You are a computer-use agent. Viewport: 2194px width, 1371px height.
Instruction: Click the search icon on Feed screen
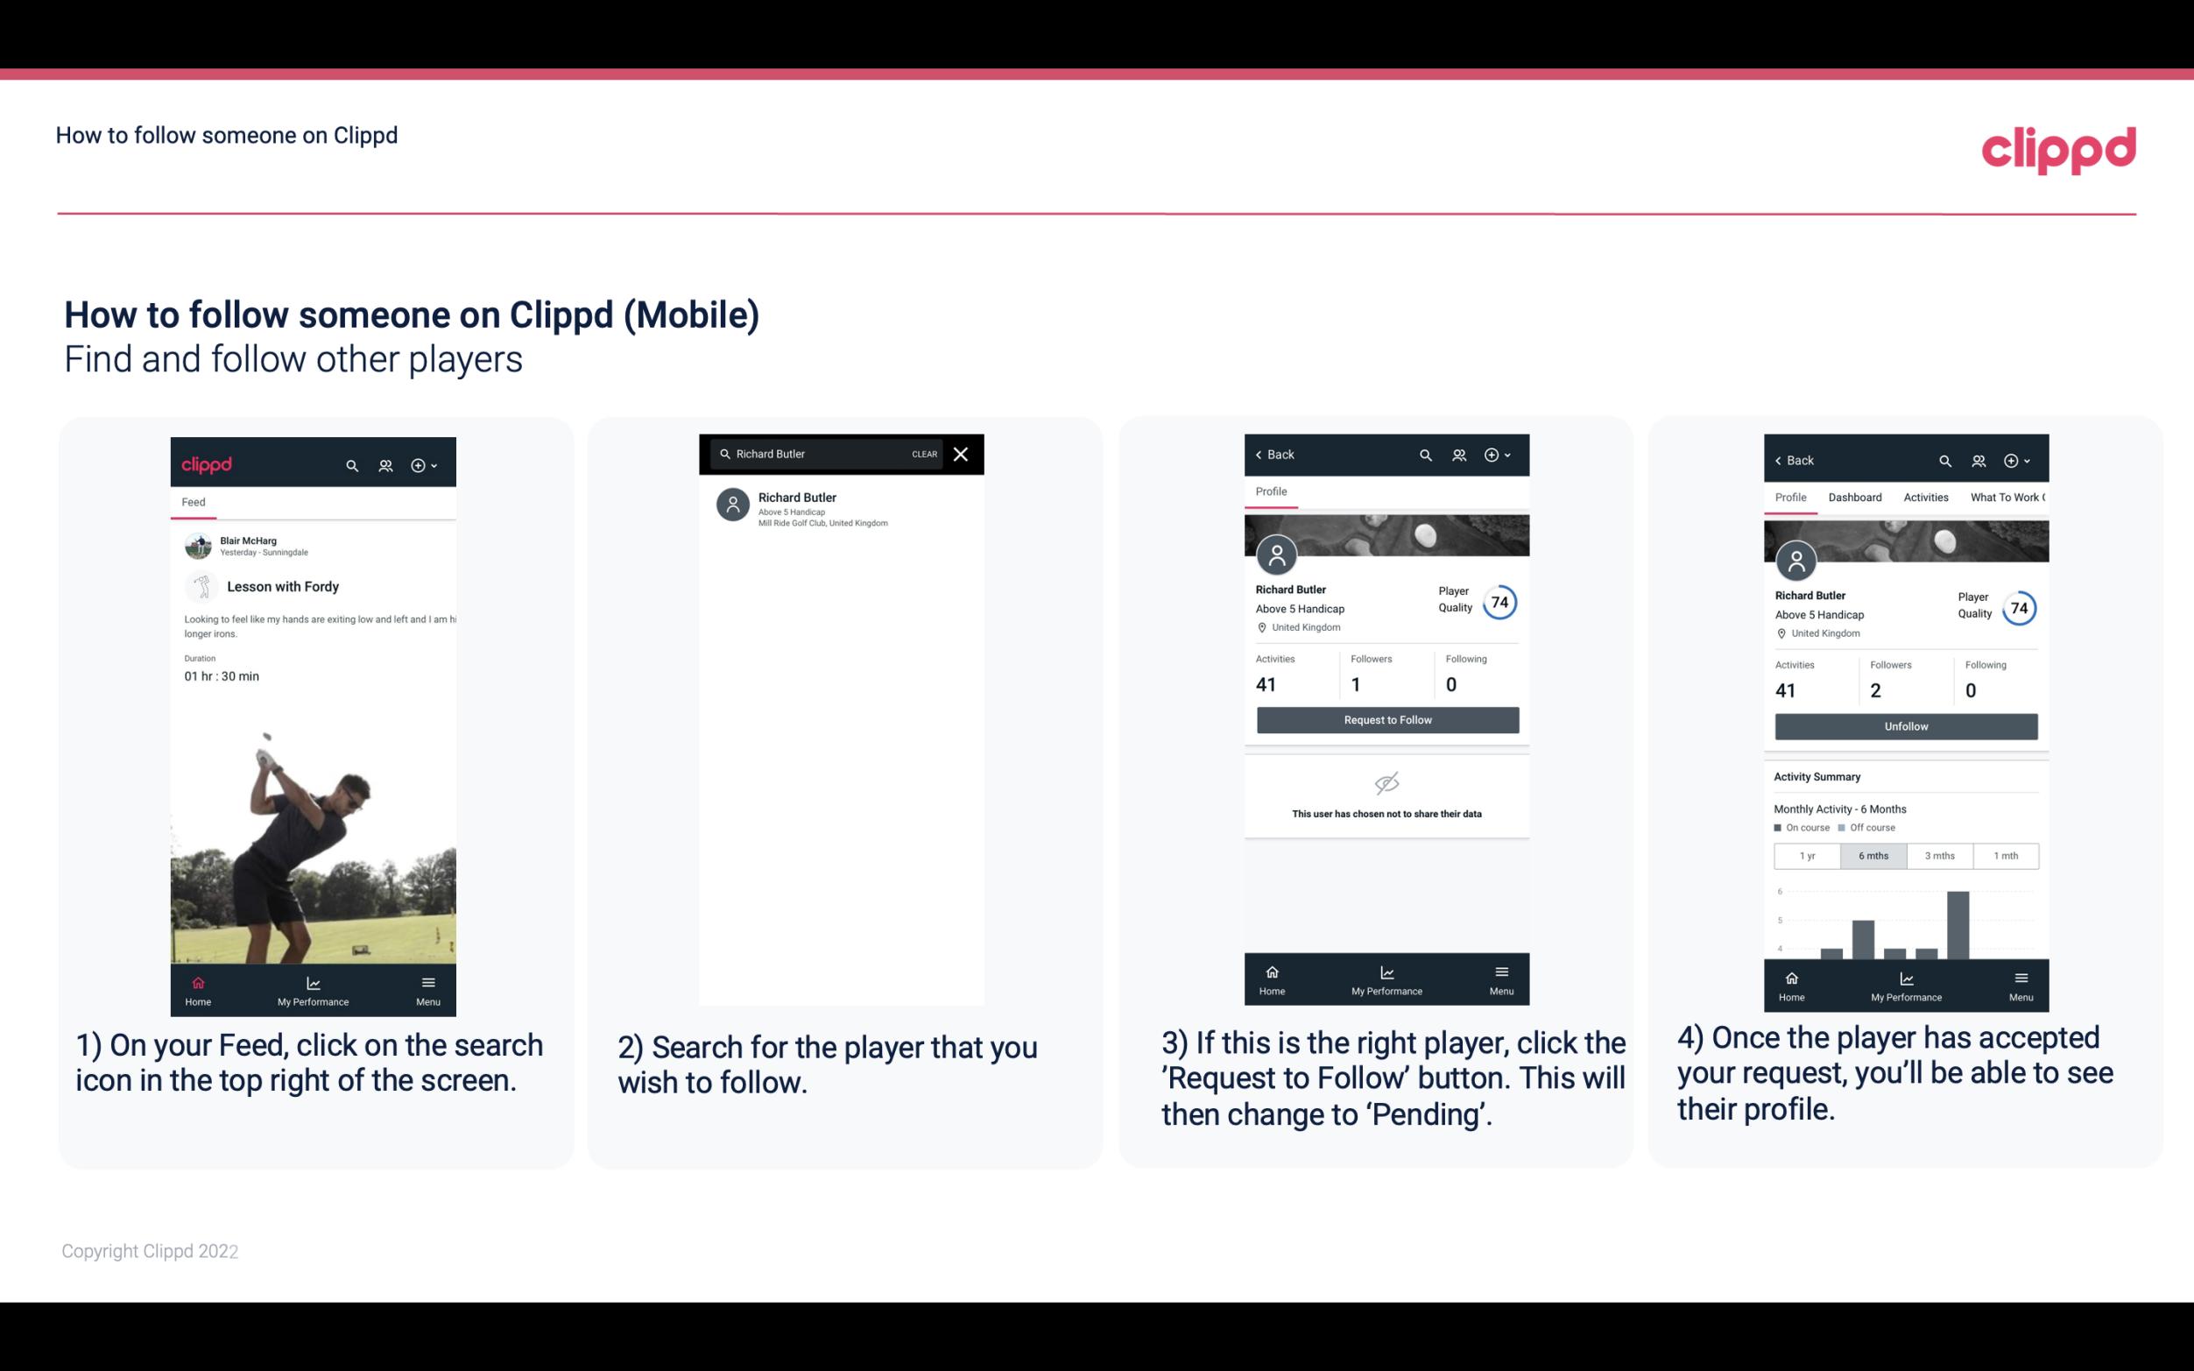coord(350,463)
